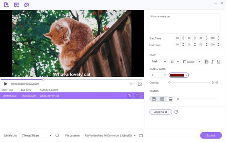226x142 pixels.
Task: Open the file location folder icon
Action: [x=141, y=135]
